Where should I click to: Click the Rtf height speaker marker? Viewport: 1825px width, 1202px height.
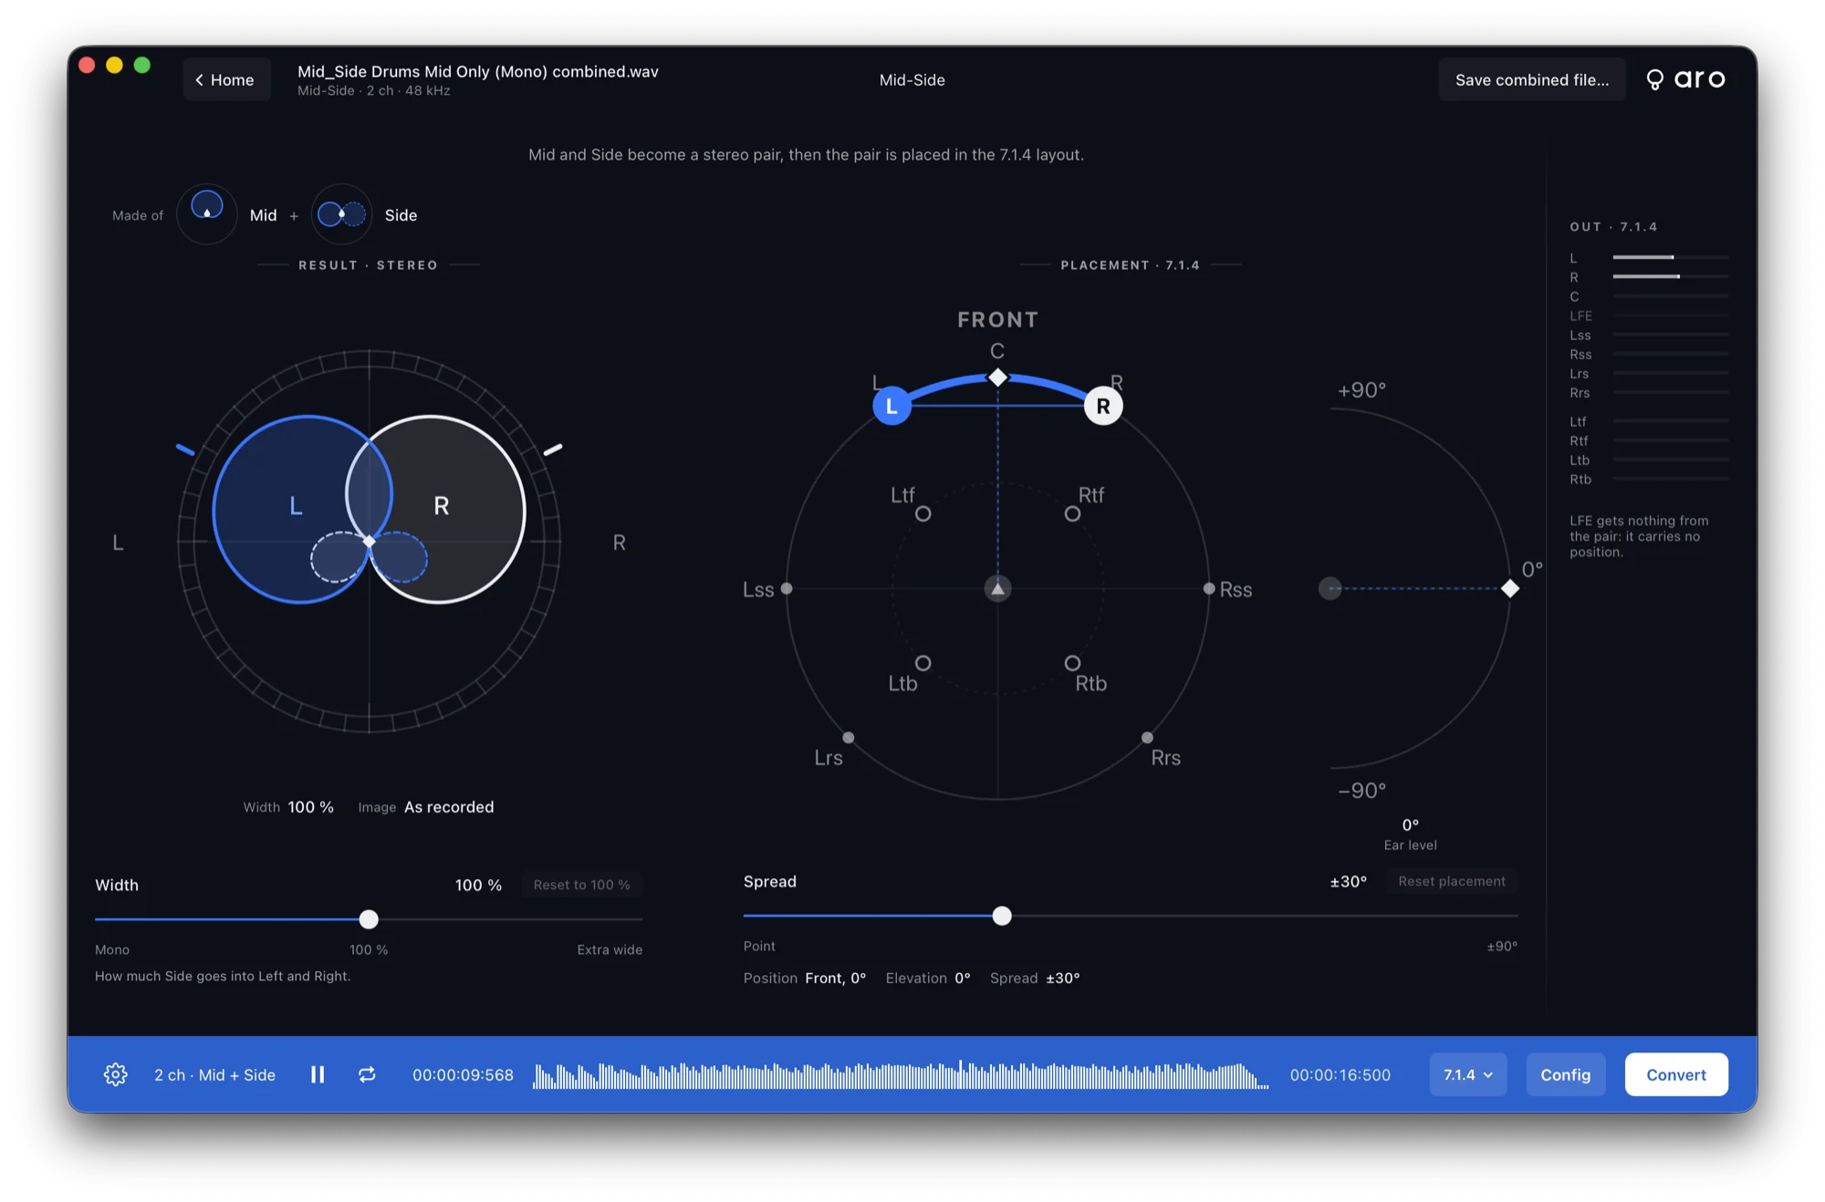pos(1073,514)
